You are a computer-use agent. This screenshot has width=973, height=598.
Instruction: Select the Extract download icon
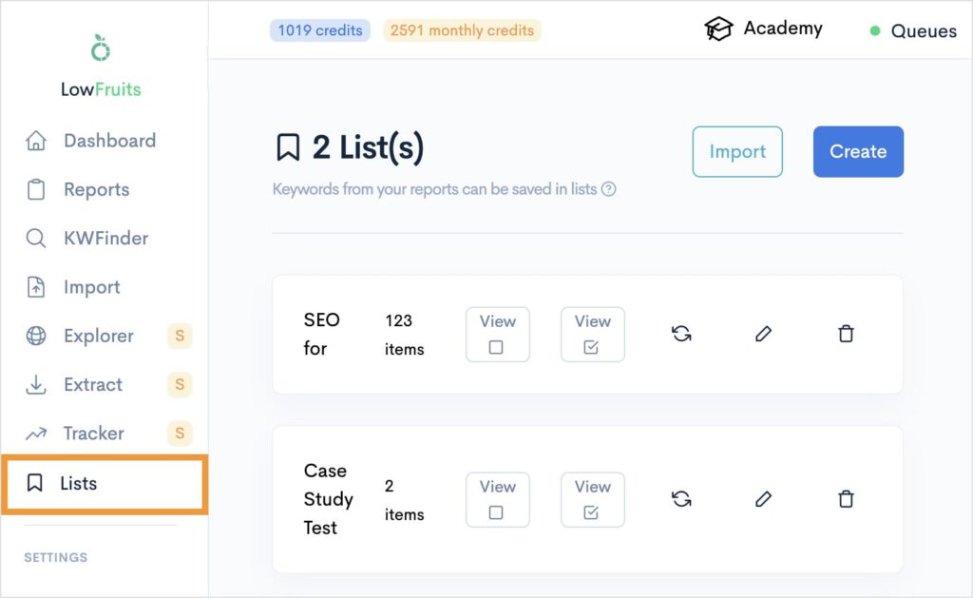35,384
